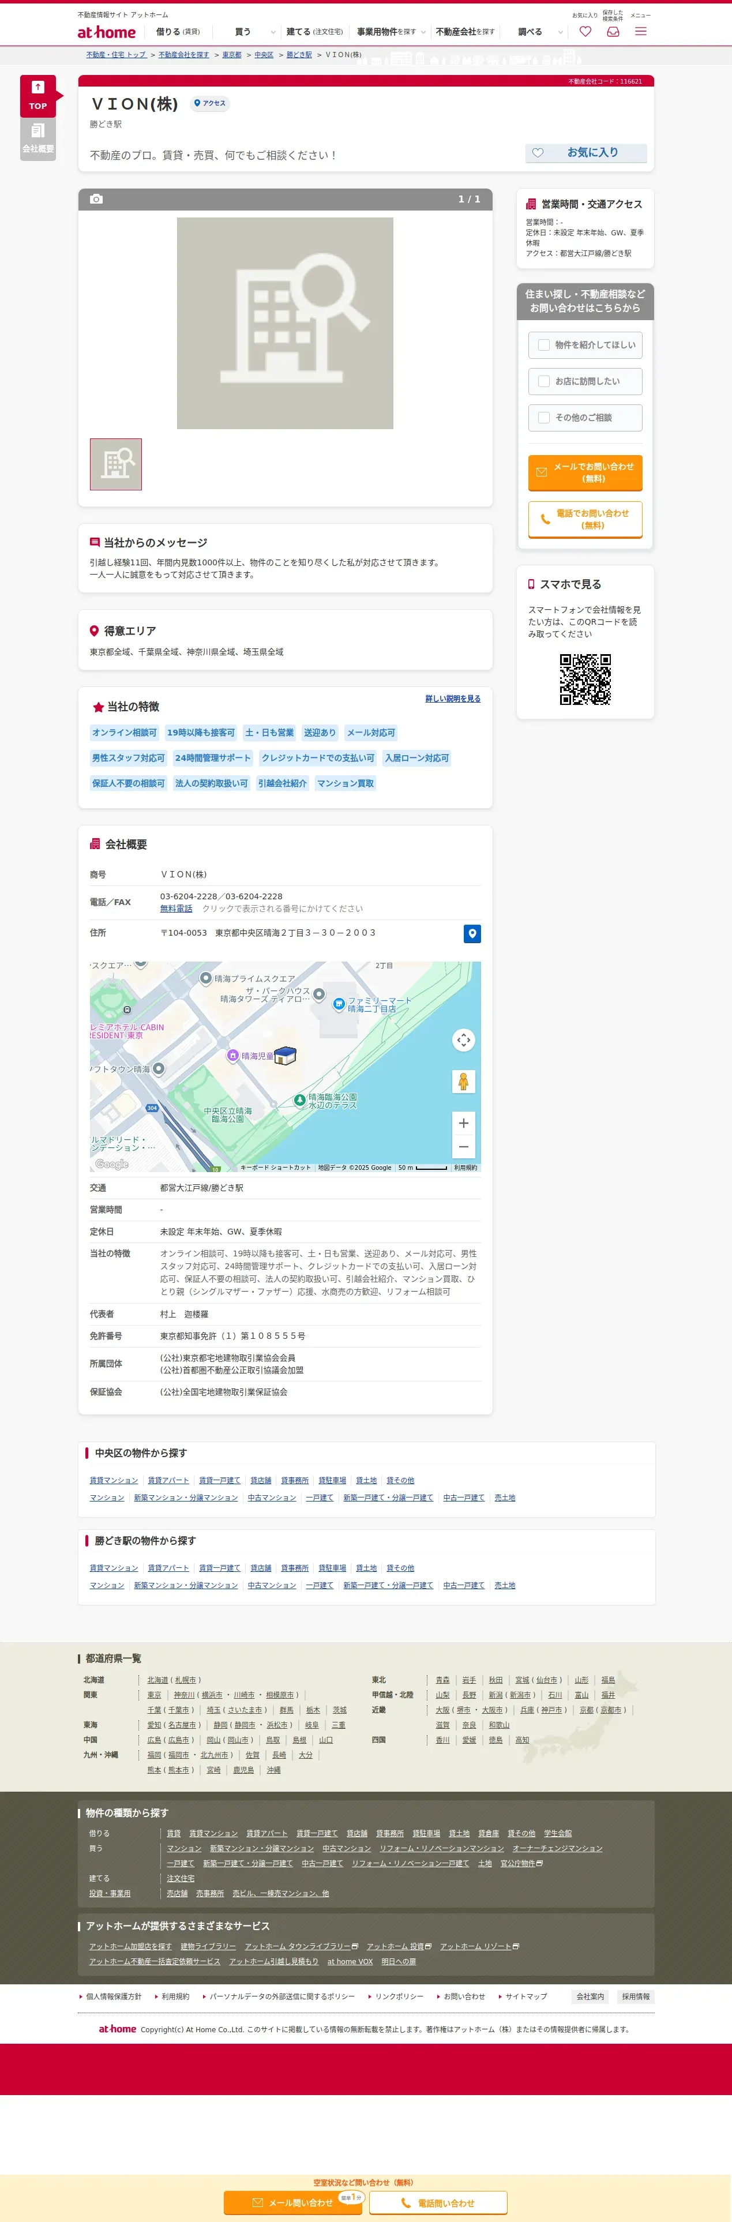Select the Street View pegman icon
This screenshot has width=732, height=2222.
click(464, 1082)
